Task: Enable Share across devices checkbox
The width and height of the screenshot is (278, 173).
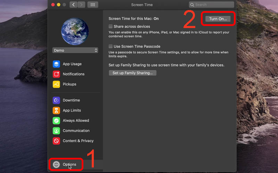Action: [111, 26]
